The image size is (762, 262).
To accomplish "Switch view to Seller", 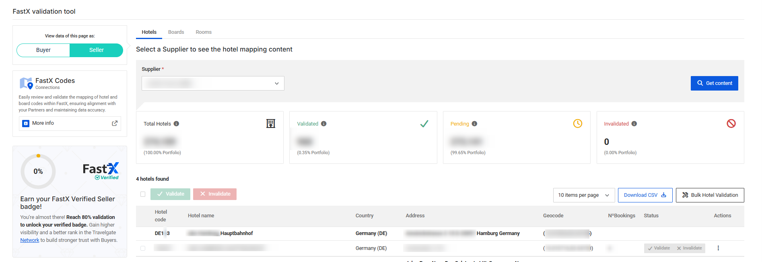I will [x=97, y=50].
